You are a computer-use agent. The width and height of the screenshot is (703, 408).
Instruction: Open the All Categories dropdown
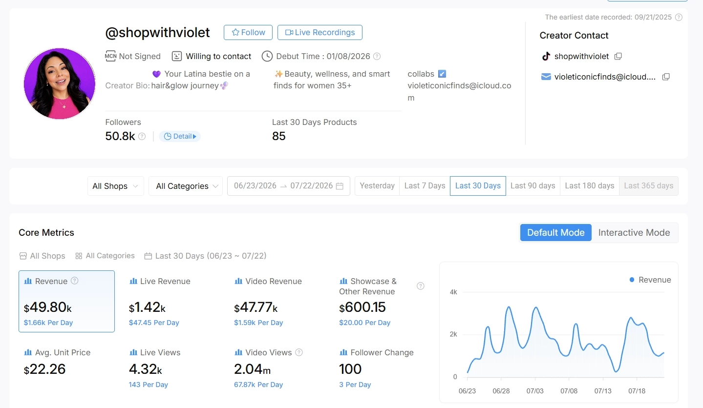(x=186, y=186)
